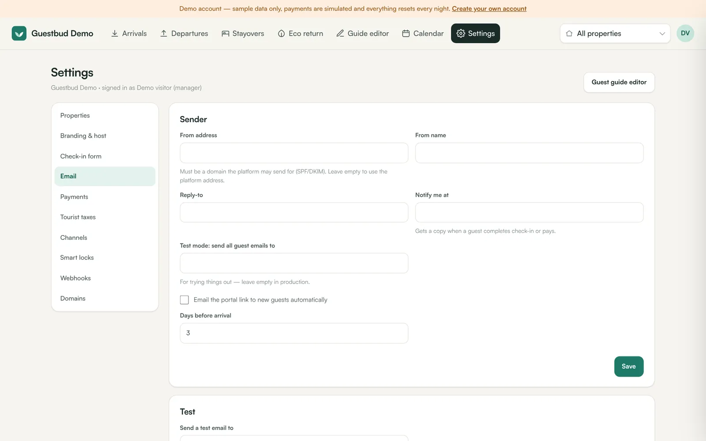
Task: Click the 'signed in as Demo visitor (manager)' text
Action: coord(152,88)
